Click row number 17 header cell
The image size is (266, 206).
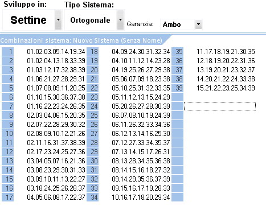tap(8, 197)
